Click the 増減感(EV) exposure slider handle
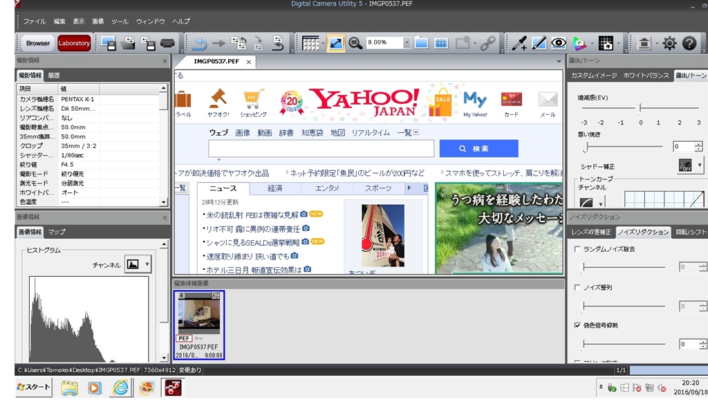This screenshot has height=400, width=708. (x=640, y=108)
